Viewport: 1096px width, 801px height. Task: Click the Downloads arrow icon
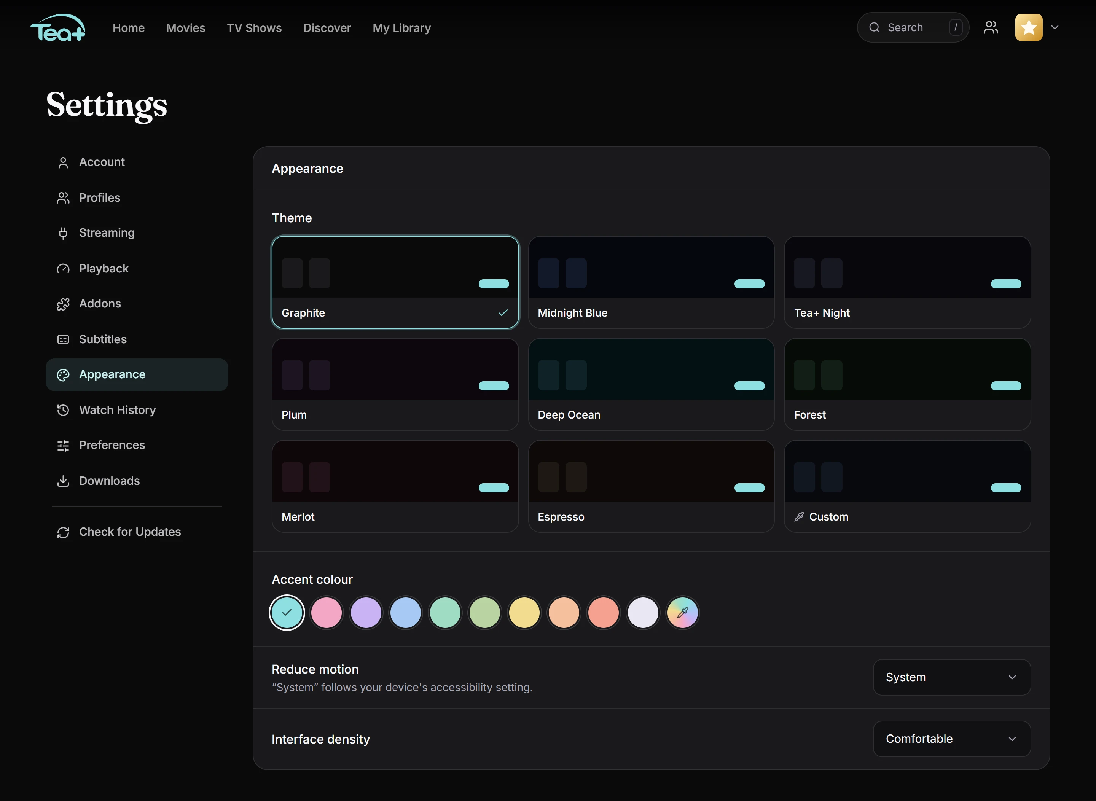63,481
